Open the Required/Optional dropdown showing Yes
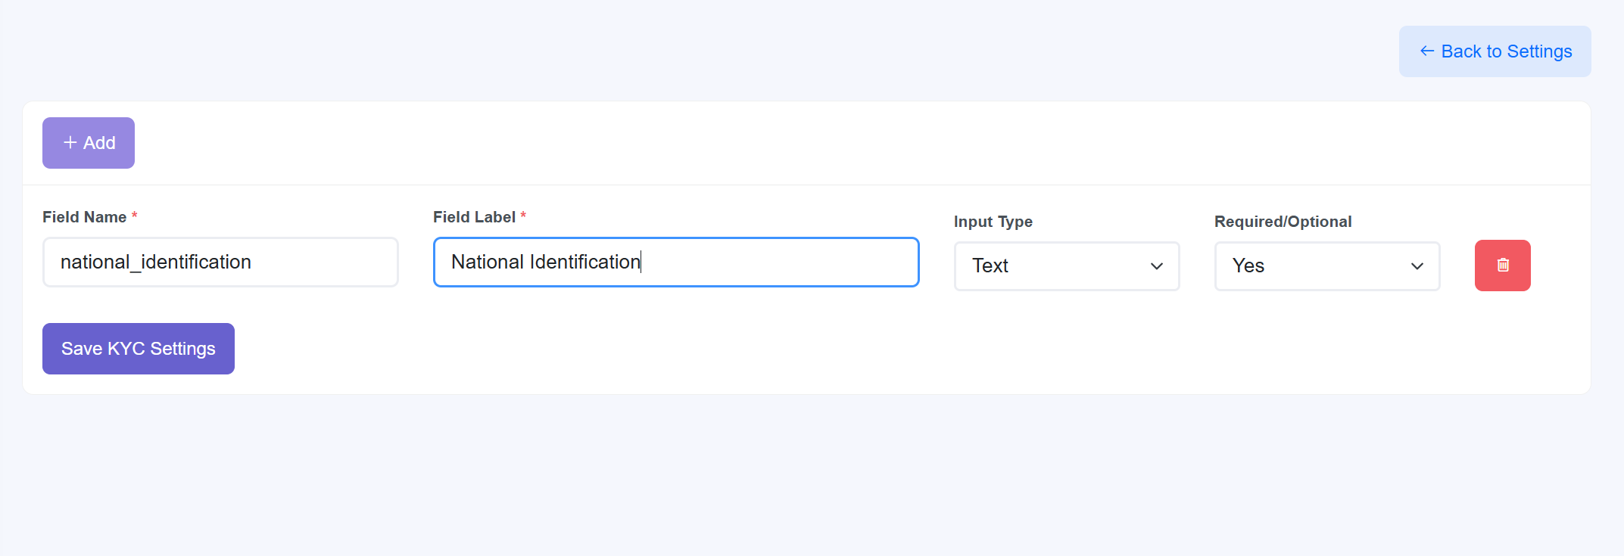 click(x=1326, y=266)
